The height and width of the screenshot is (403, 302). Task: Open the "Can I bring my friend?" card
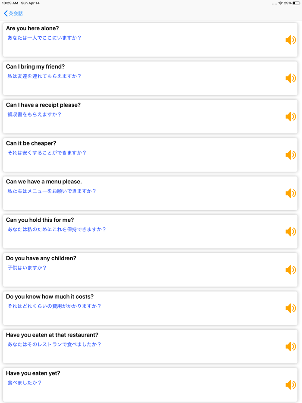(x=35, y=67)
